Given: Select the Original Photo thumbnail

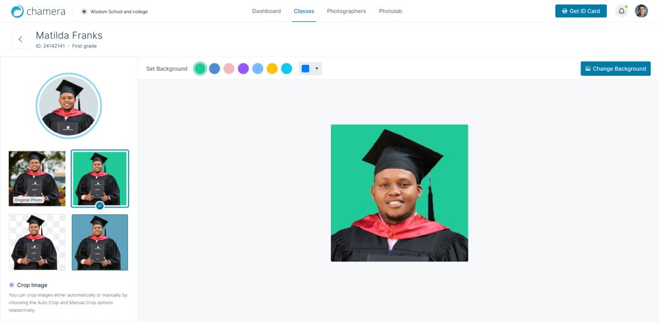Looking at the screenshot, I should 37,179.
